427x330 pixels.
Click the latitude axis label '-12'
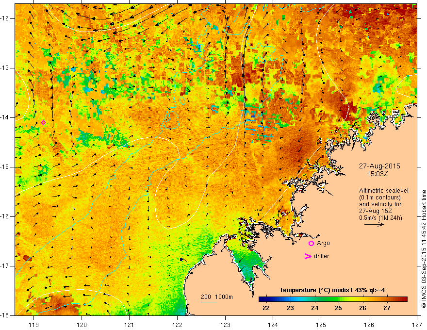[x=5, y=18]
